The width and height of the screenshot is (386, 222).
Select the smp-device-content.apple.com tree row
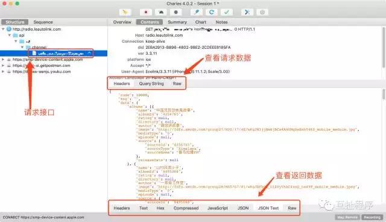(x=48, y=60)
